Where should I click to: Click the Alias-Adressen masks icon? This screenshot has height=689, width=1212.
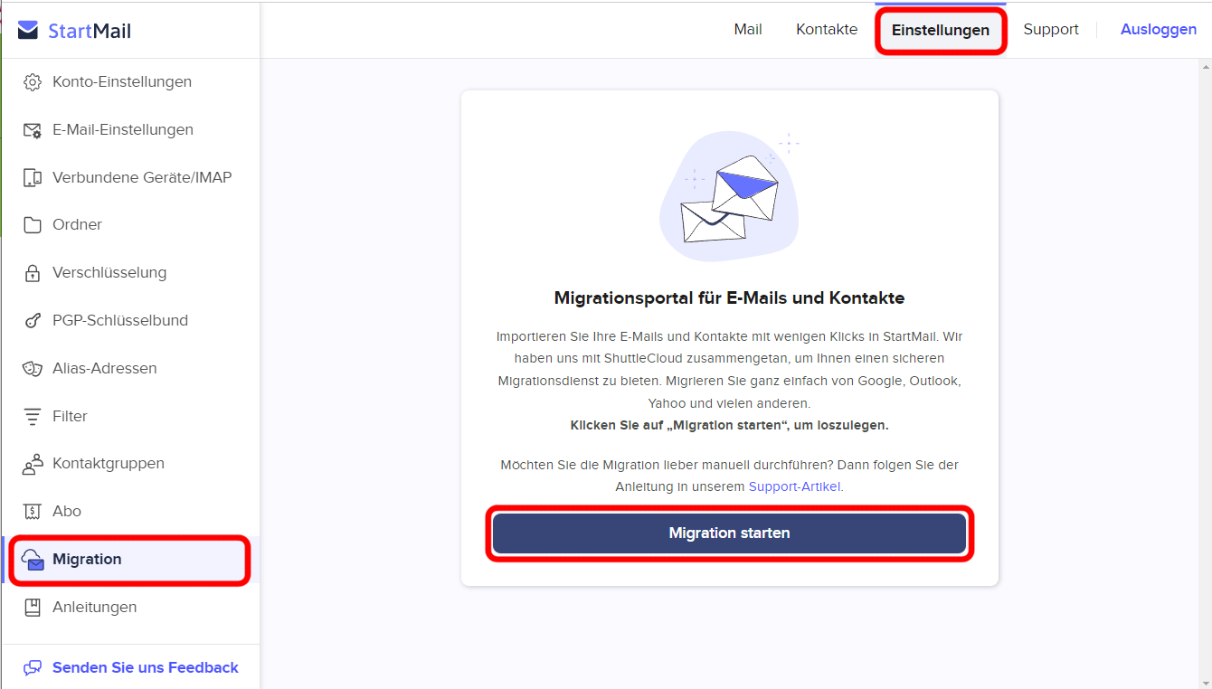coord(33,369)
